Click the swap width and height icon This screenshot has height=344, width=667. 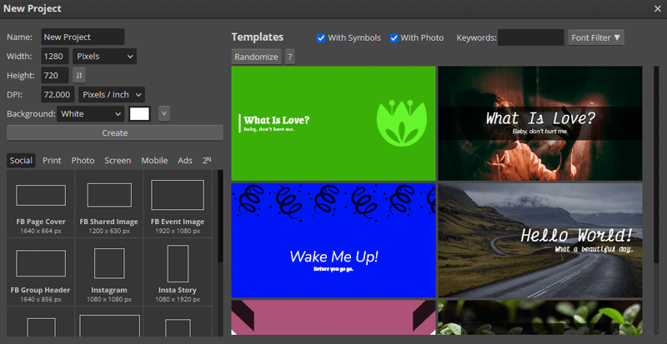click(x=80, y=76)
